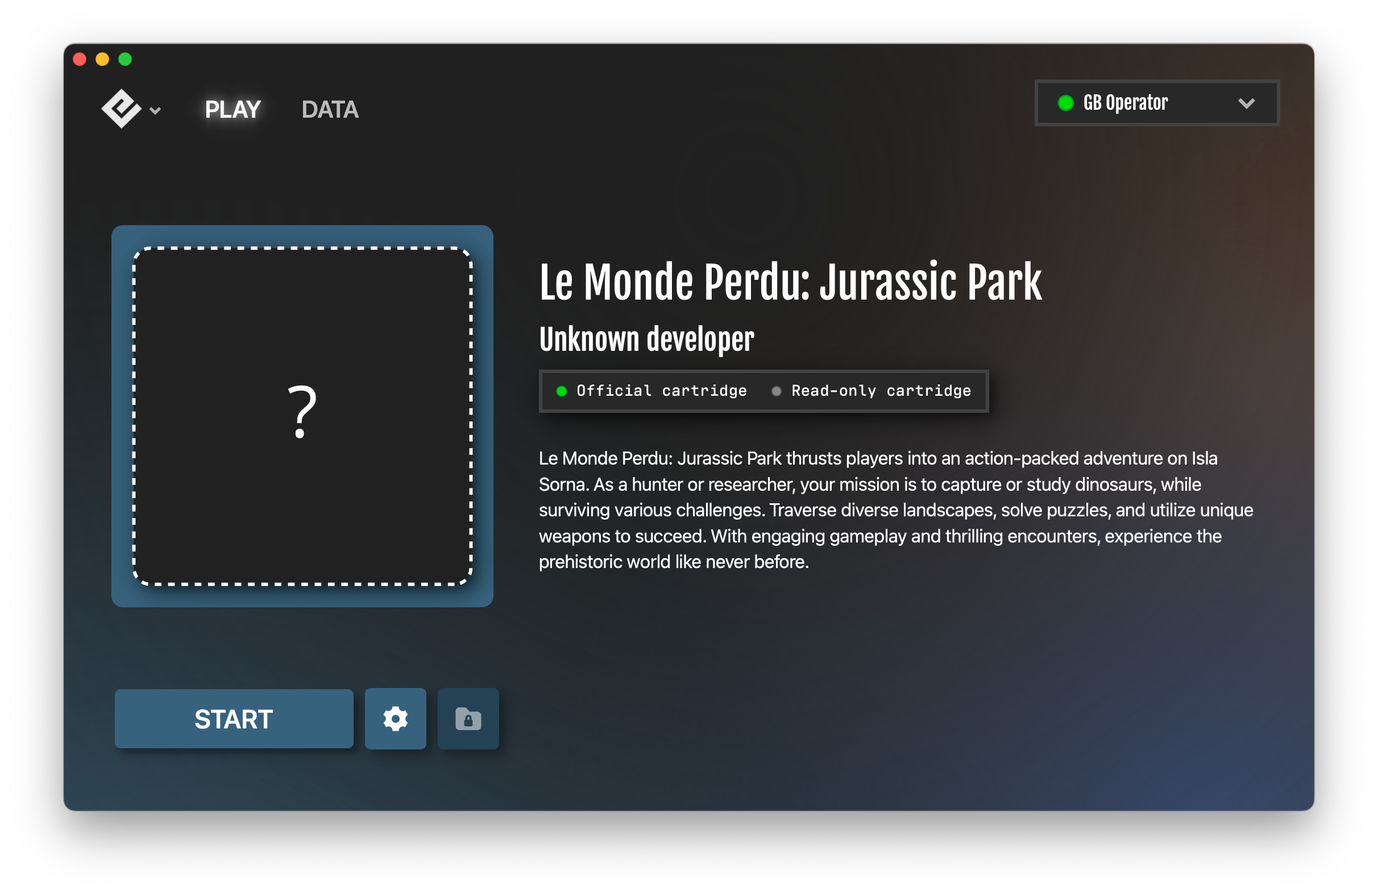Open game settings with the gear icon
The height and width of the screenshot is (895, 1378).
coord(396,719)
